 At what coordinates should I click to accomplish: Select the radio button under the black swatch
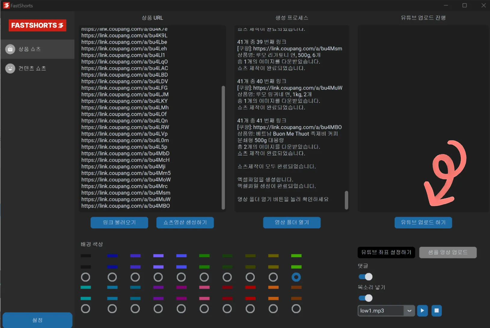(x=86, y=277)
